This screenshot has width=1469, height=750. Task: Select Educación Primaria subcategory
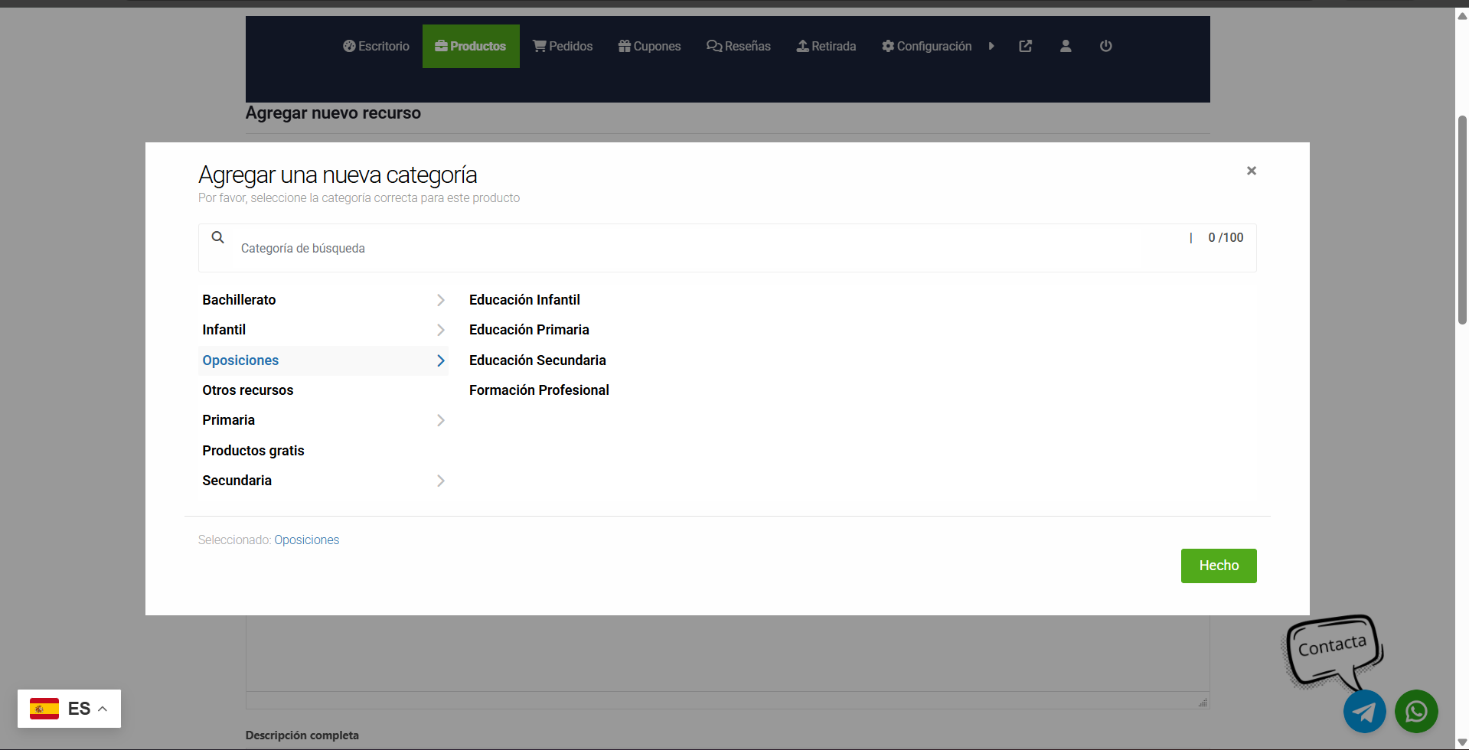[x=529, y=330]
